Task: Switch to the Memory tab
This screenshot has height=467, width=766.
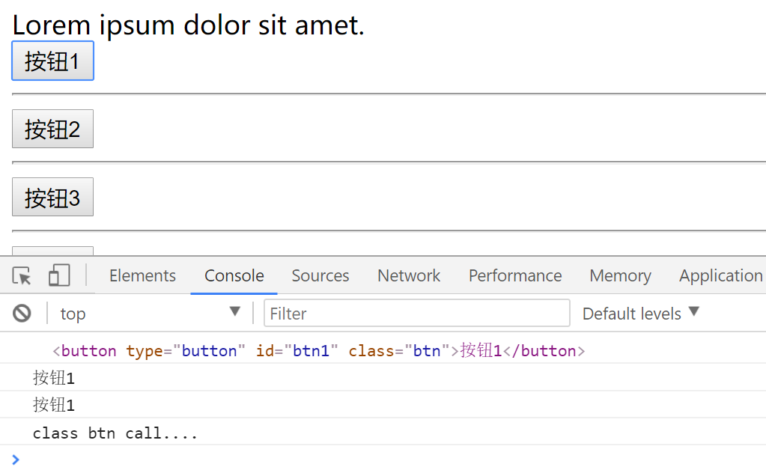Action: (x=620, y=276)
